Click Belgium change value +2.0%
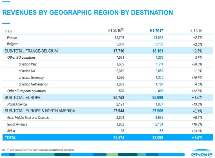Image resolution: width=215 pixels, height=158 pixels. pyautogui.click(x=198, y=45)
